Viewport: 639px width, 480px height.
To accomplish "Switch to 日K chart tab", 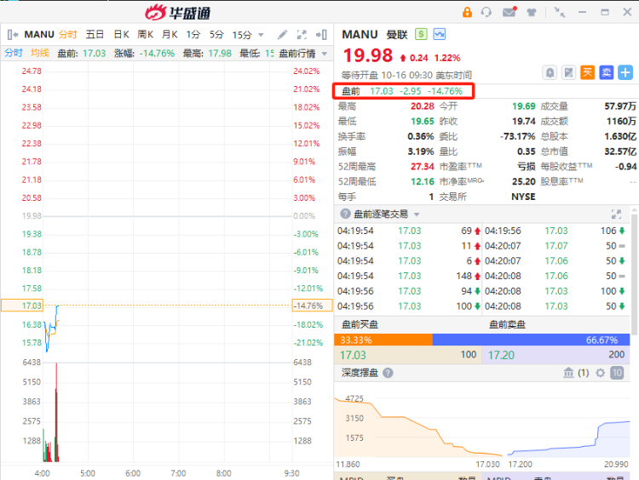I will pyautogui.click(x=121, y=35).
